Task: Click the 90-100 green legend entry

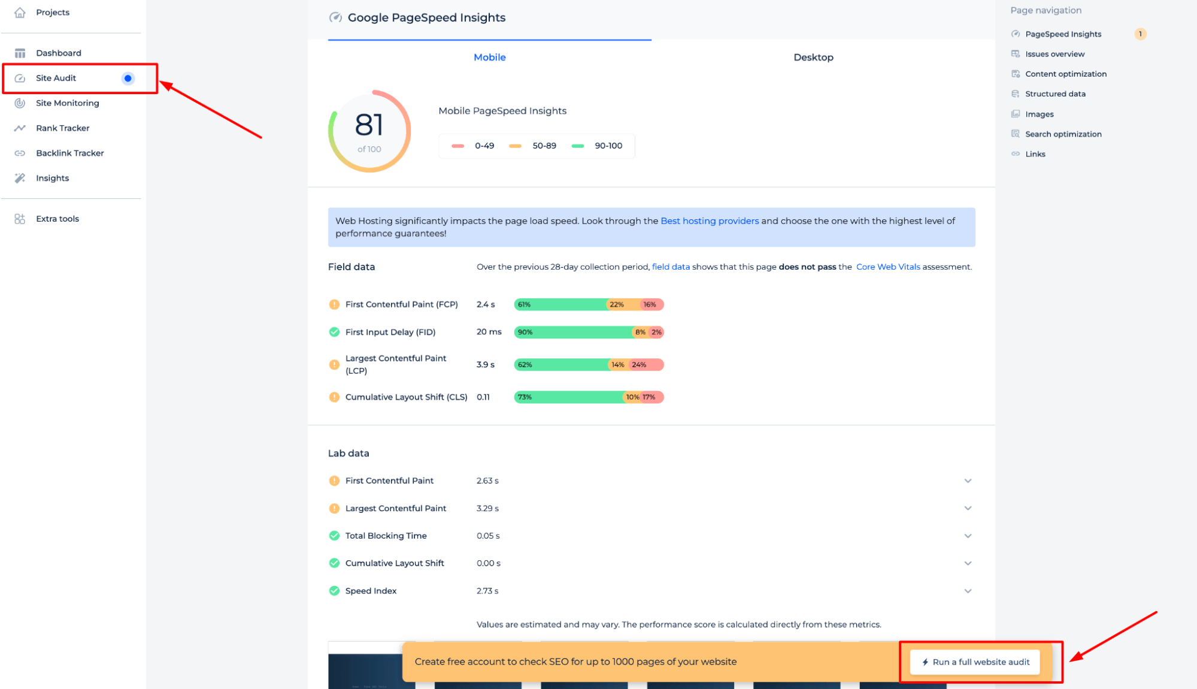Action: tap(597, 146)
